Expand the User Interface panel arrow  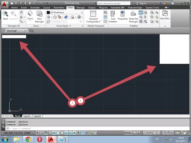tap(165, 26)
